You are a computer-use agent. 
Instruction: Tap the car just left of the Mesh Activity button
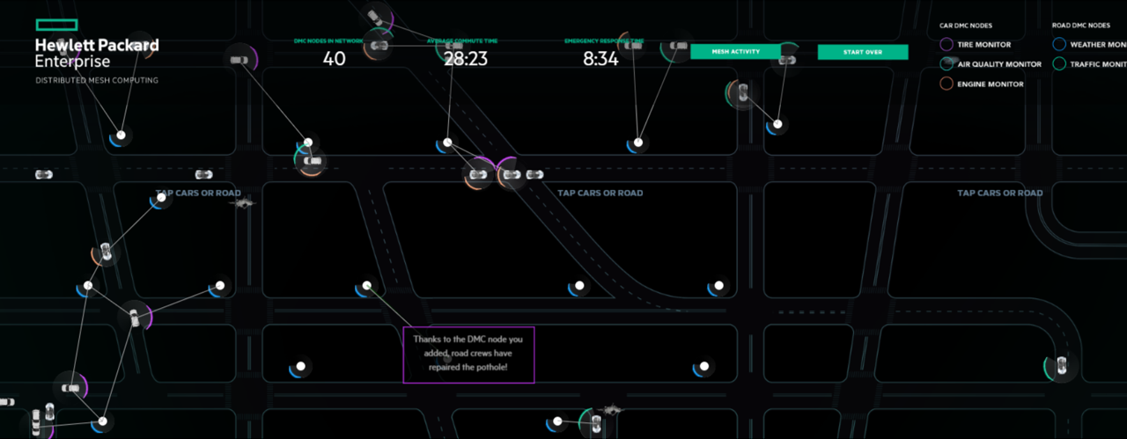click(x=678, y=46)
